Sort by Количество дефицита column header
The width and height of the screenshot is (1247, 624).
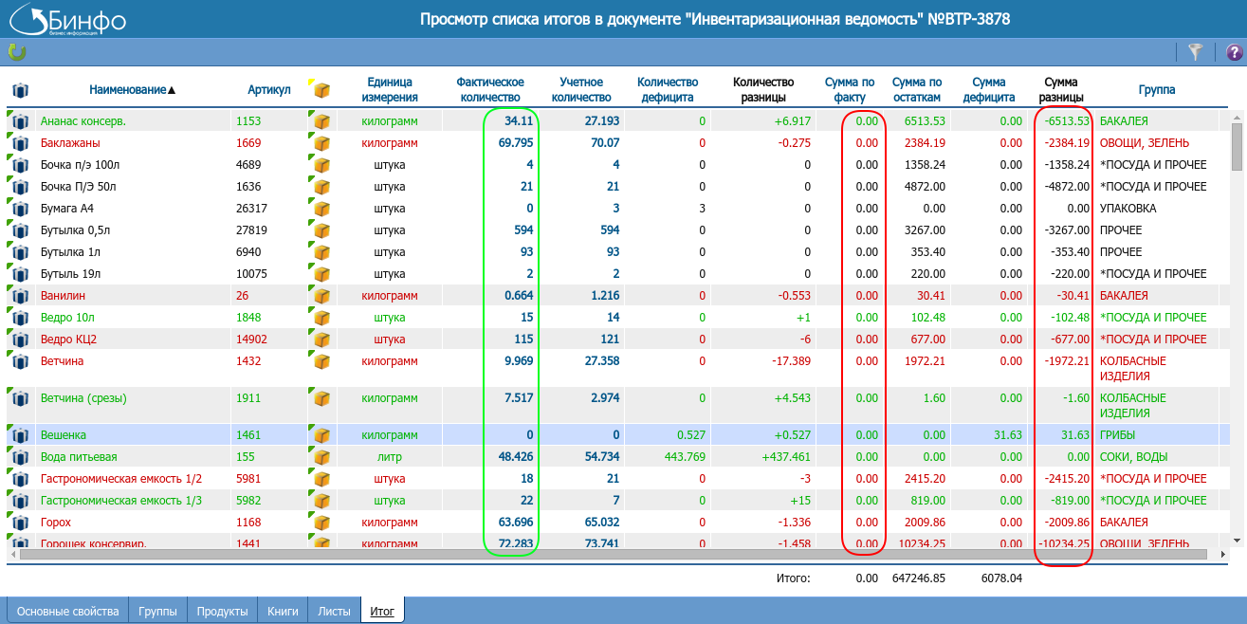668,90
